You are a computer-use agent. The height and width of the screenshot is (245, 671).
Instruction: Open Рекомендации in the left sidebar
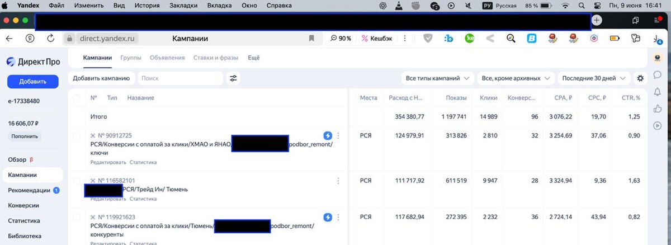pyautogui.click(x=29, y=190)
